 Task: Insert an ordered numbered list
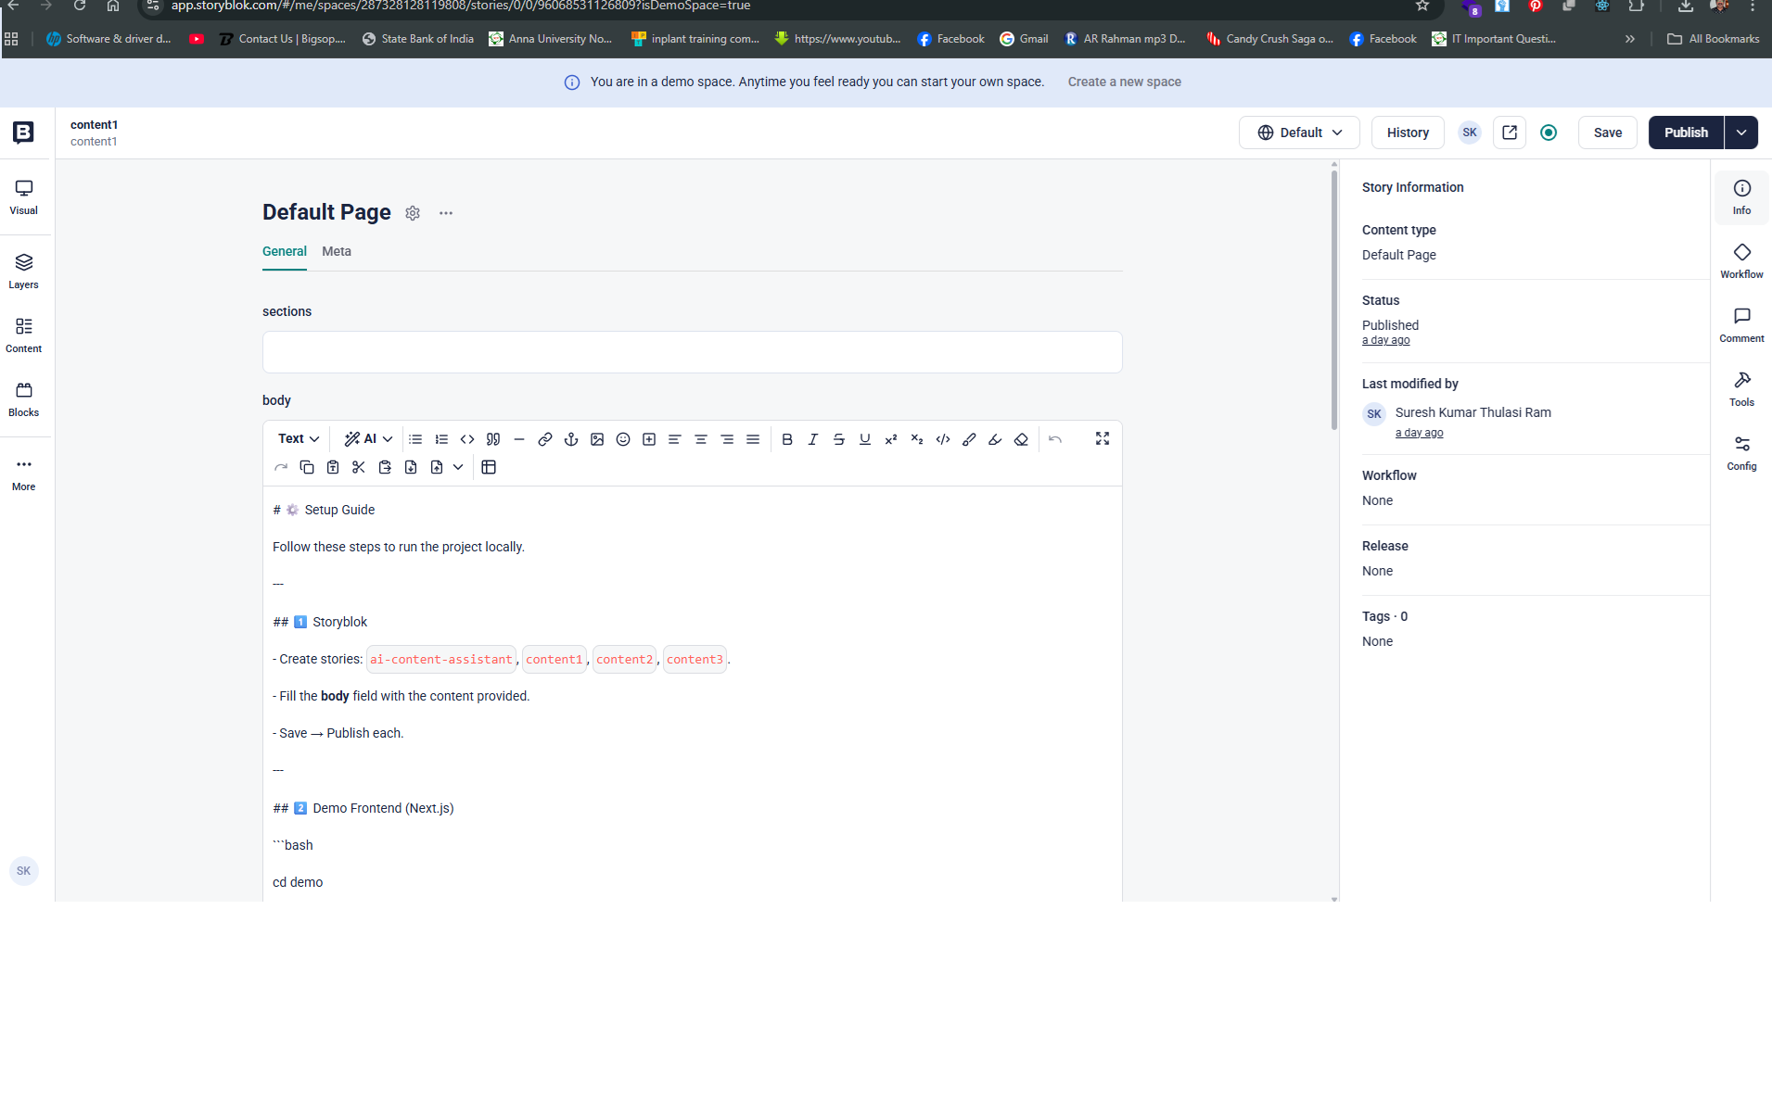tap(441, 439)
